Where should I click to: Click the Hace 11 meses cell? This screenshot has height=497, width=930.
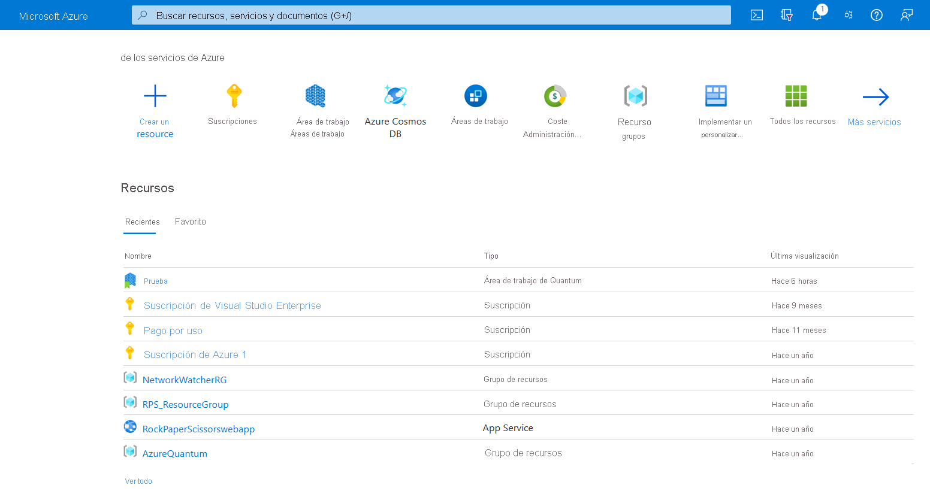tap(799, 330)
